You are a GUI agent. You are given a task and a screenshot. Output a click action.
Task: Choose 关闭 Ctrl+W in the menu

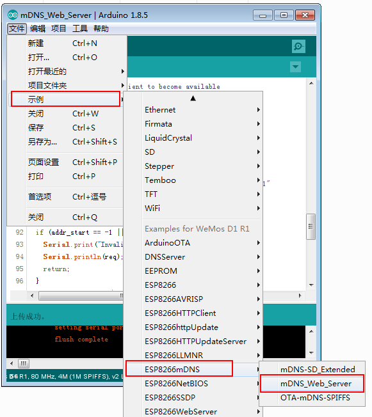[67, 114]
